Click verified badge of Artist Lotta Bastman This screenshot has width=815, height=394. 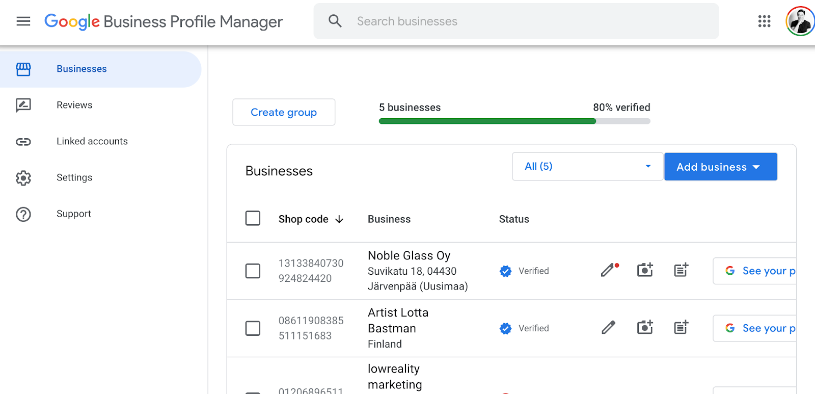point(505,328)
